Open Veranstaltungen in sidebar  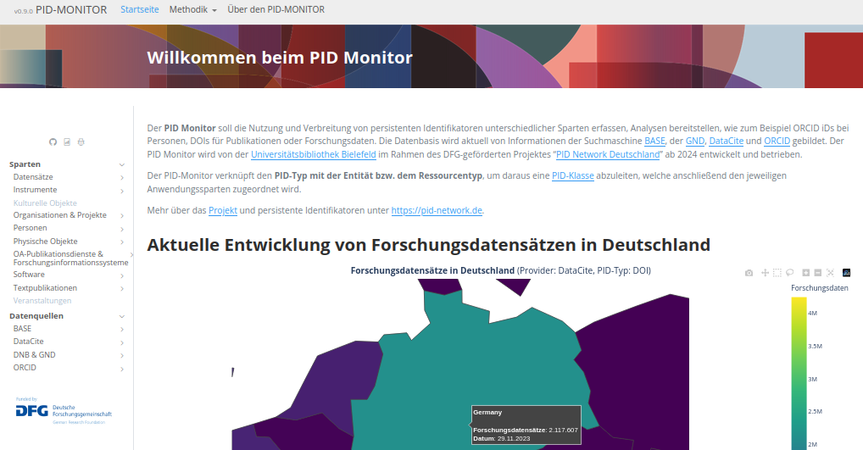click(x=42, y=300)
